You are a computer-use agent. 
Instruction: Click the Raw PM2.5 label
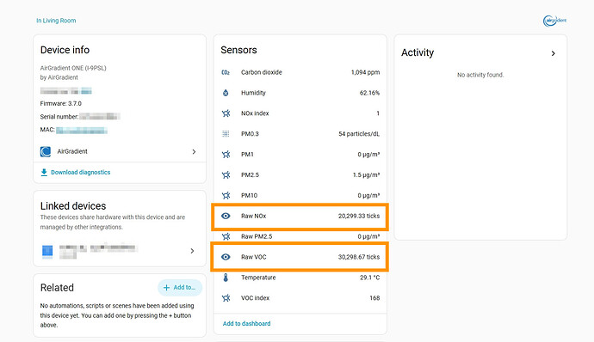257,236
